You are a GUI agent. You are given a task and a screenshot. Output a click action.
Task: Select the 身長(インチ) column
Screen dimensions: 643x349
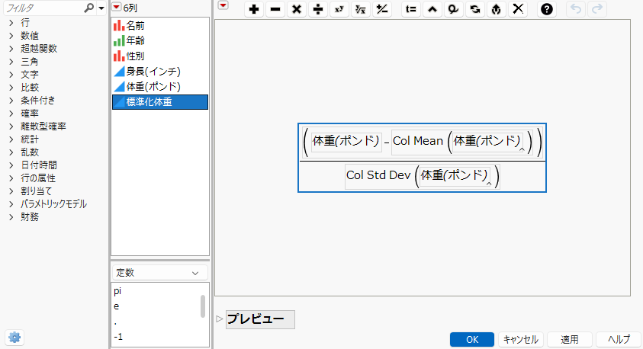160,72
